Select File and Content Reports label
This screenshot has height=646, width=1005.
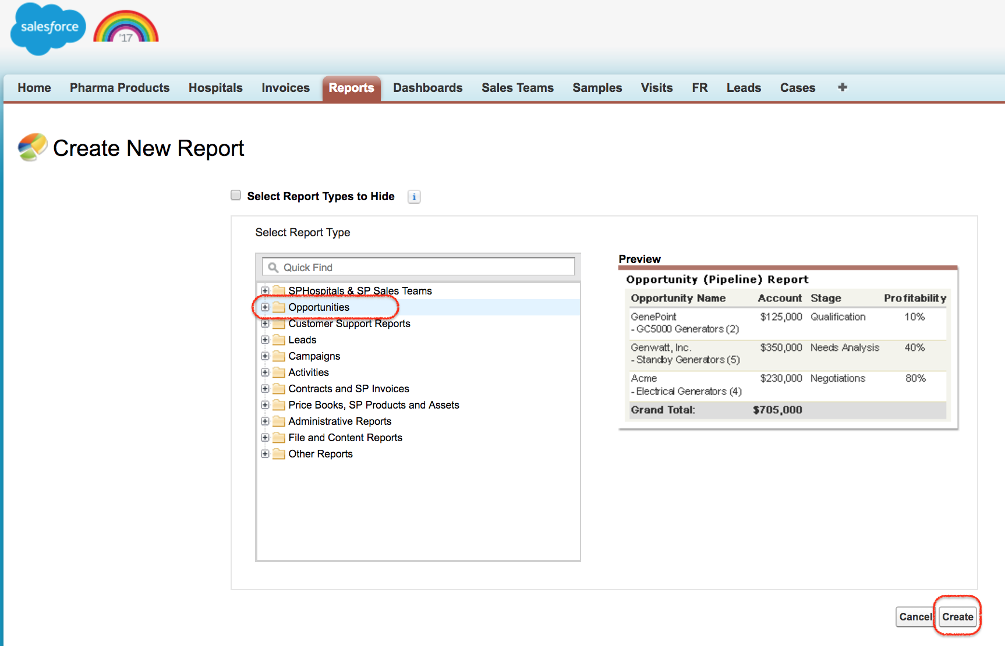coord(345,437)
